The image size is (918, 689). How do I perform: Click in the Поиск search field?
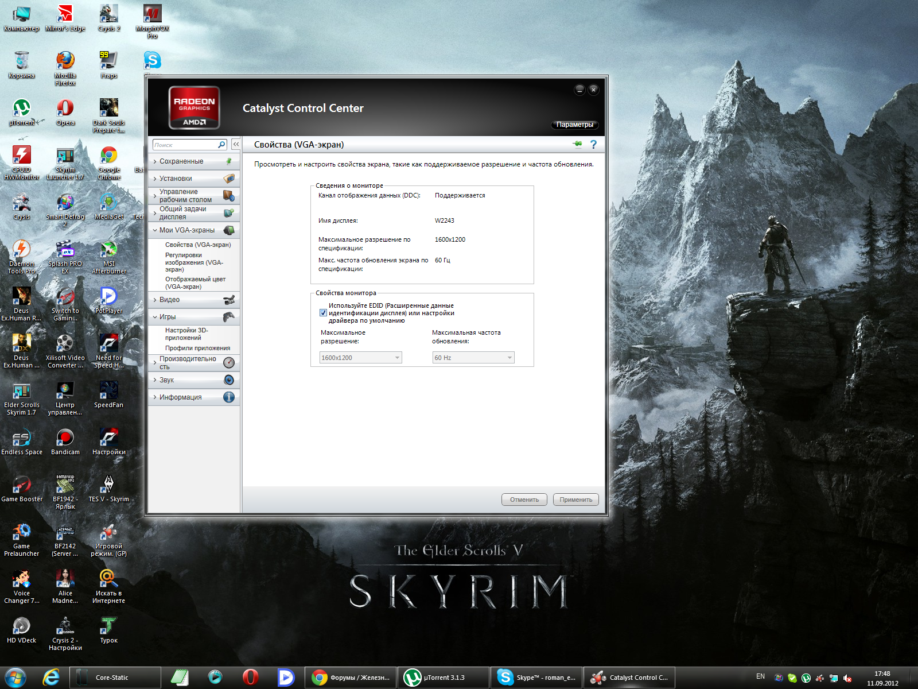coord(185,145)
